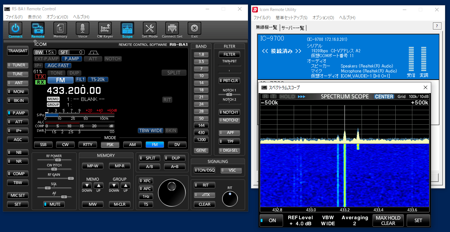The image size is (450, 232).
Task: Select the SSB mode button
Action: click(43, 145)
